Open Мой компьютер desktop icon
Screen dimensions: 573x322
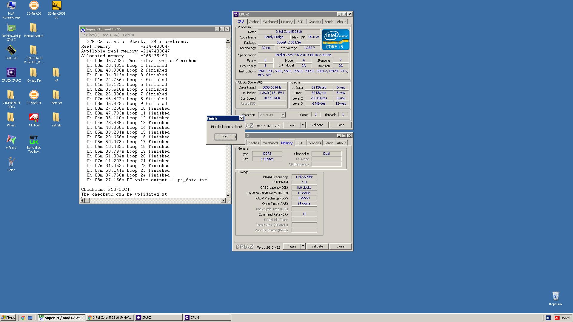tap(11, 10)
